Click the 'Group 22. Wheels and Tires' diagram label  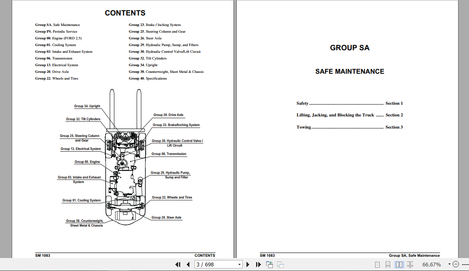coord(172,198)
